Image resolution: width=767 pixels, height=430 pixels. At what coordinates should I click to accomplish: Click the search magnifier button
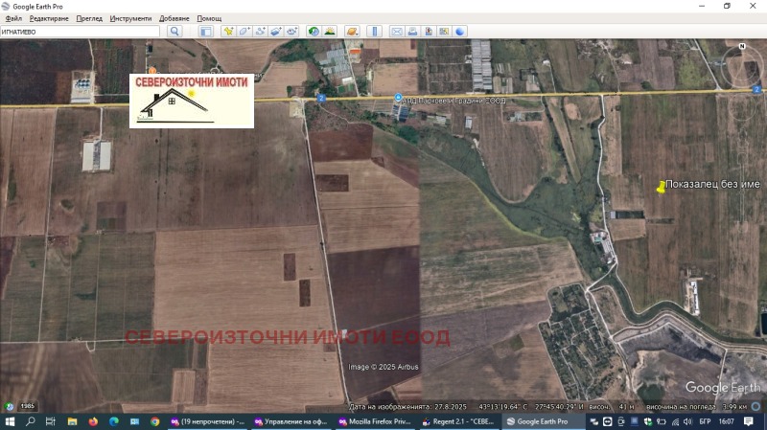click(x=174, y=32)
